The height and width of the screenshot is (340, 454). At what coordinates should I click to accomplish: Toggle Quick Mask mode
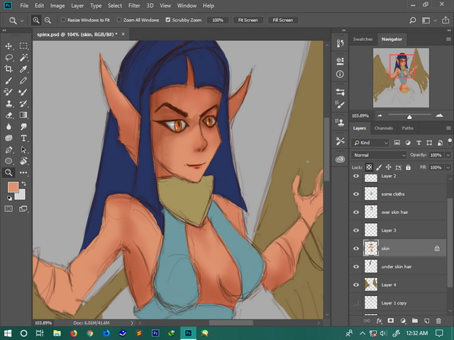tap(9, 209)
